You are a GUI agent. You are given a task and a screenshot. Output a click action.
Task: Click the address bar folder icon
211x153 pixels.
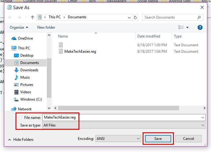pyautogui.click(x=40, y=17)
